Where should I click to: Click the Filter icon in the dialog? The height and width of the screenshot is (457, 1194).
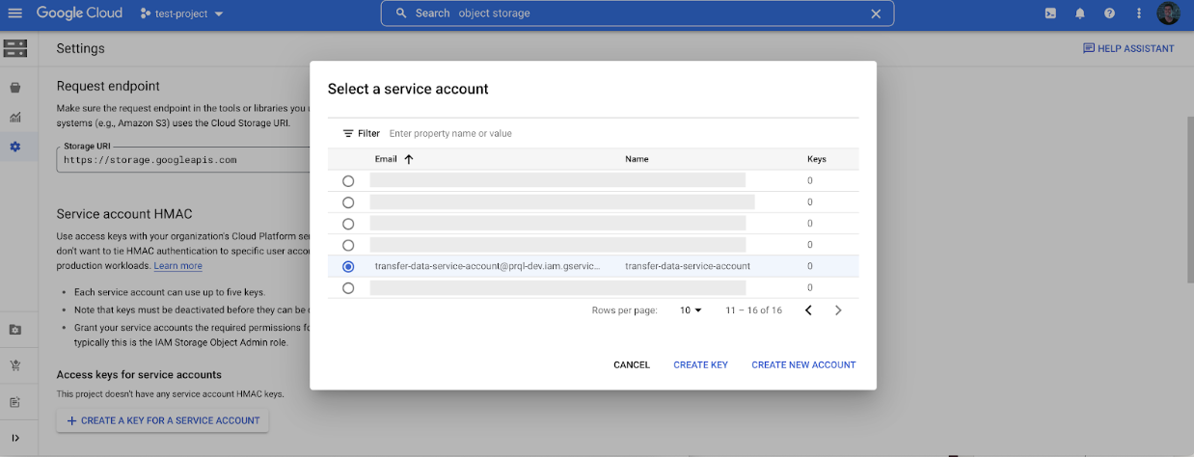[348, 133]
